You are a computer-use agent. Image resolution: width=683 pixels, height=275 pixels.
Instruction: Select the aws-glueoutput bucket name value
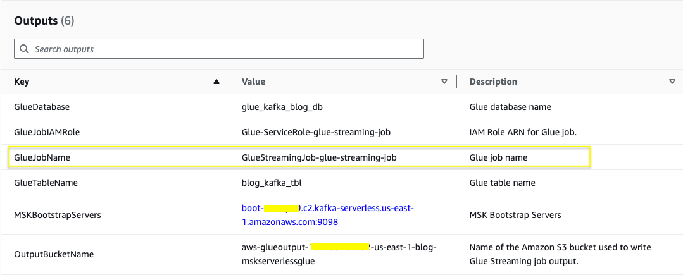point(339,254)
